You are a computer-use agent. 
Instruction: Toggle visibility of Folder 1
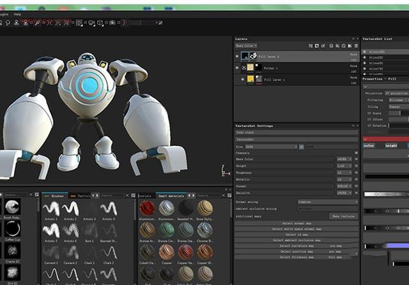(237, 68)
